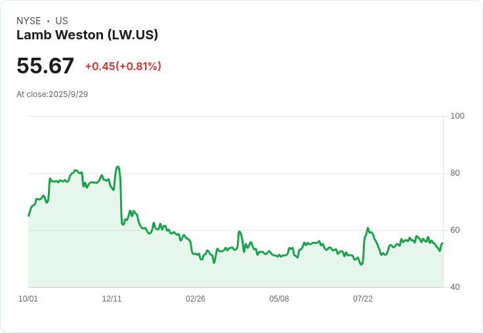The height and width of the screenshot is (333, 483).
Task: Click the 80 y-axis price label
Action: tap(455, 173)
